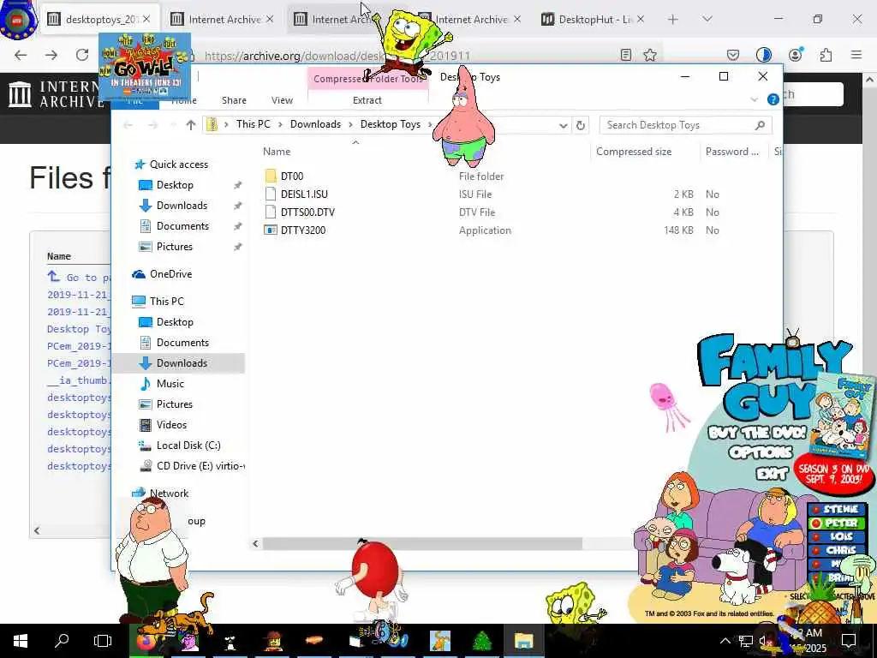Click the magnifier in Search Desktop Toys box
This screenshot has width=877, height=658.
(760, 125)
